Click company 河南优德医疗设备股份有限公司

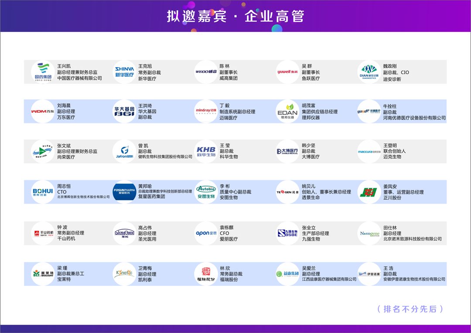coord(414,118)
